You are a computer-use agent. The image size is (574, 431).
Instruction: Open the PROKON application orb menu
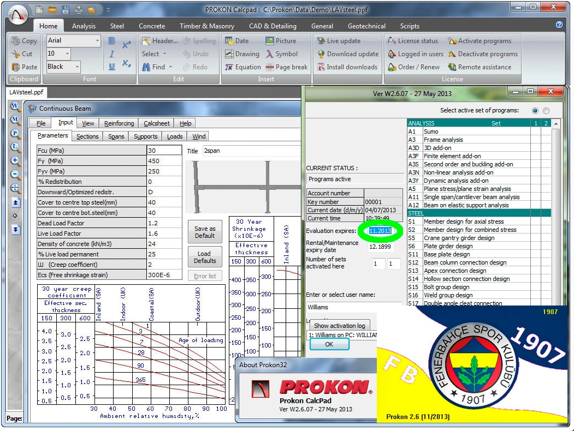coord(18,15)
